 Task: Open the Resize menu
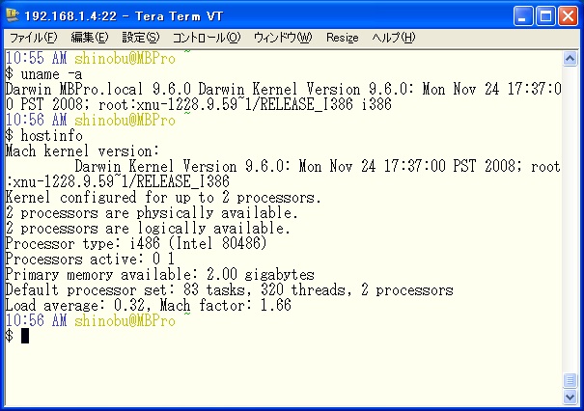[x=343, y=38]
